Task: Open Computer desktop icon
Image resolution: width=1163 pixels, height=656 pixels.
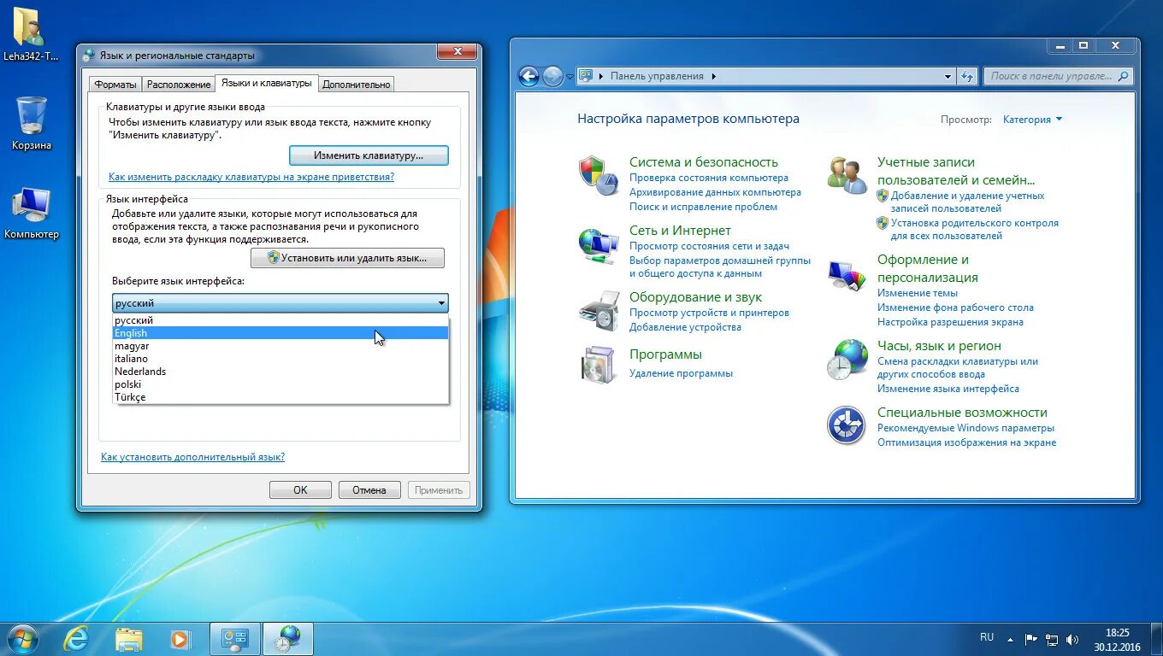Action: (x=32, y=214)
